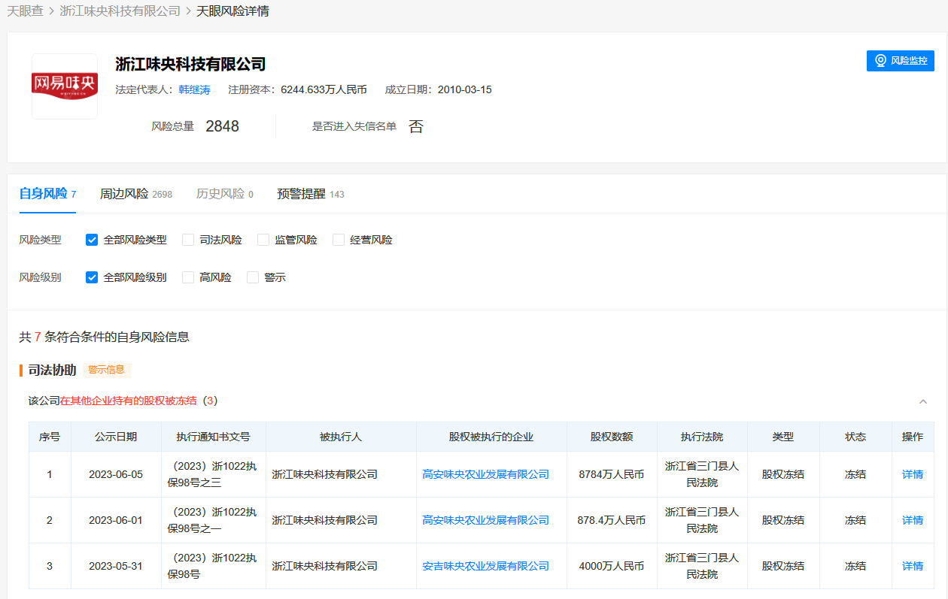
Task: Enable the 监管风险 filter checkbox
Action: tap(263, 240)
